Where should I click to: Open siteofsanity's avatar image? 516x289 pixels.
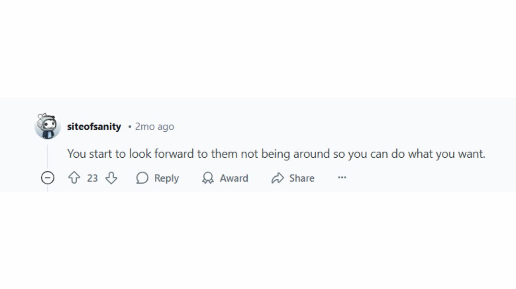click(x=47, y=126)
